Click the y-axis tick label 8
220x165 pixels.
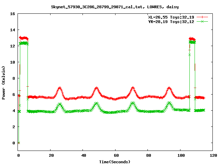pos(14,78)
